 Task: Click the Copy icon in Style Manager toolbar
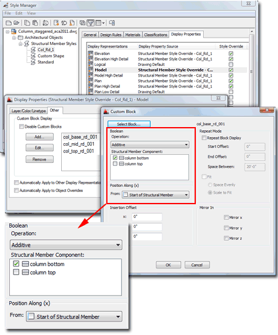[27, 23]
